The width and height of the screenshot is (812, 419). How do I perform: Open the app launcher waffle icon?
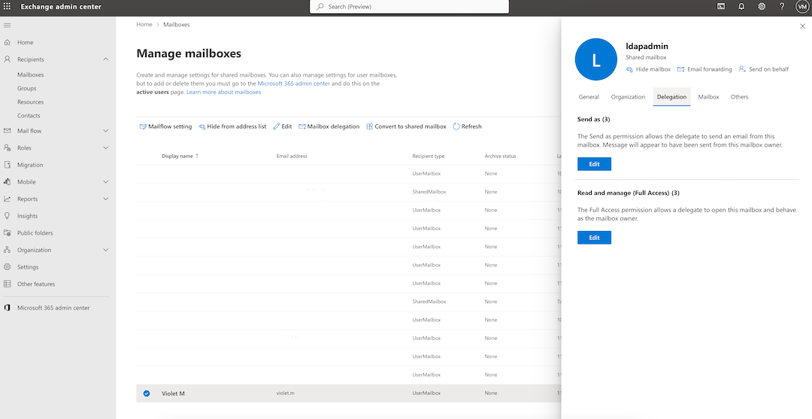8,7
